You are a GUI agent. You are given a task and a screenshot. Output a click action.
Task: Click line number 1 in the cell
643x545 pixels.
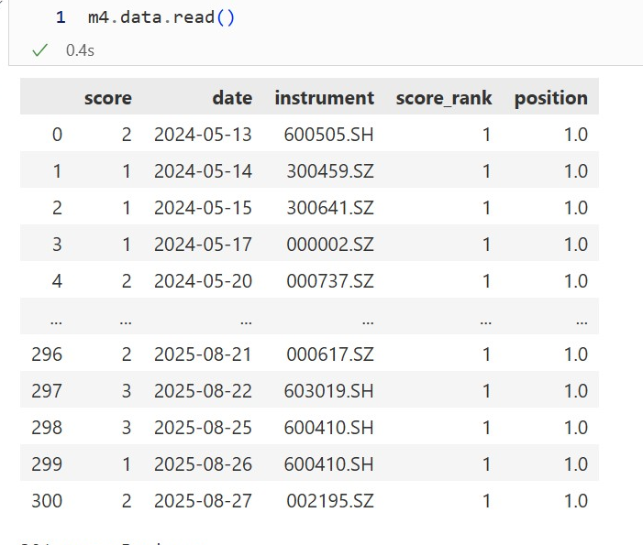[x=61, y=17]
